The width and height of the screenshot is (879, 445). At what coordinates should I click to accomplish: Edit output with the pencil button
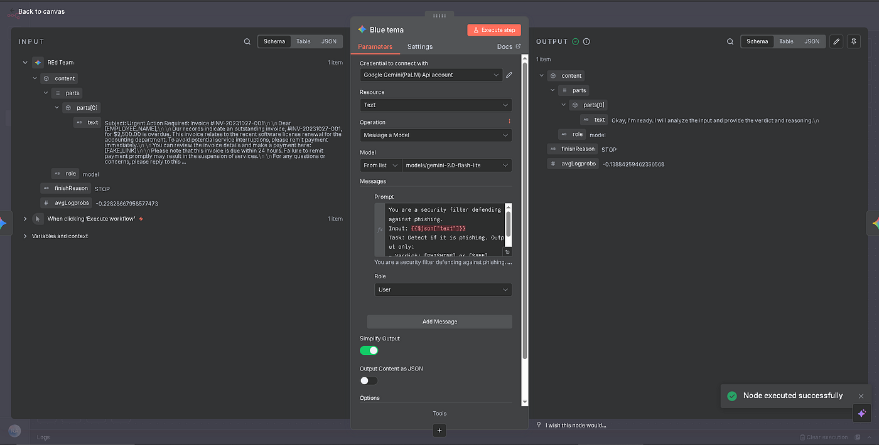pos(836,41)
